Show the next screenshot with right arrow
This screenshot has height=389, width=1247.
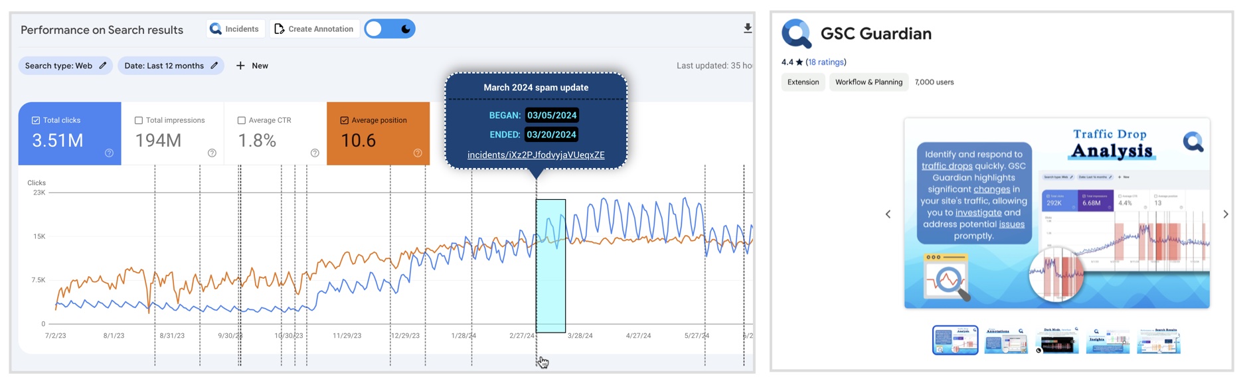(x=1226, y=214)
